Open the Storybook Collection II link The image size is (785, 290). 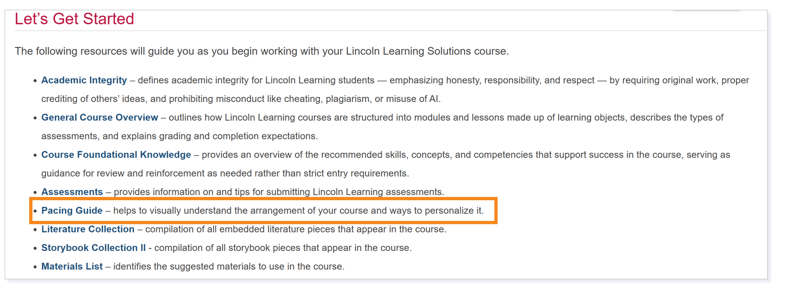(94, 248)
